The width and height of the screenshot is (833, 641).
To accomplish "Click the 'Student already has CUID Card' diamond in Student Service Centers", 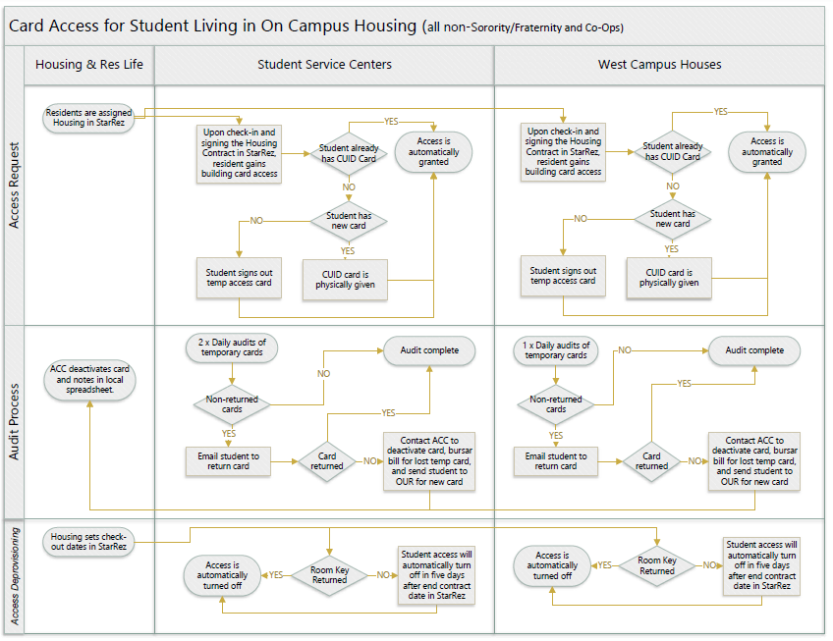I will click(x=349, y=153).
